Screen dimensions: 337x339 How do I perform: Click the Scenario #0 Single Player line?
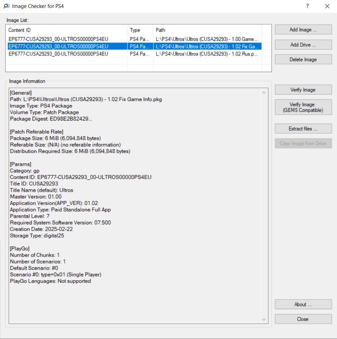tap(56, 275)
